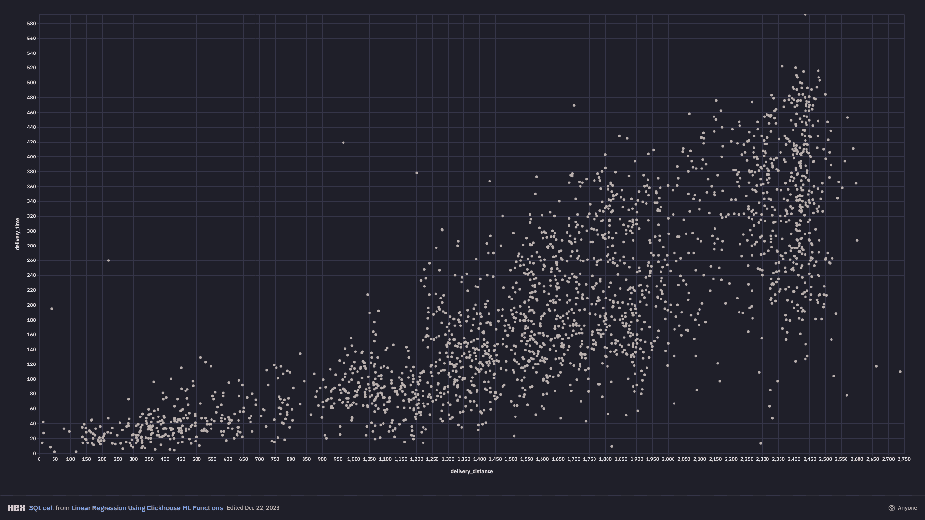Click the y-axis label 100

[31, 379]
